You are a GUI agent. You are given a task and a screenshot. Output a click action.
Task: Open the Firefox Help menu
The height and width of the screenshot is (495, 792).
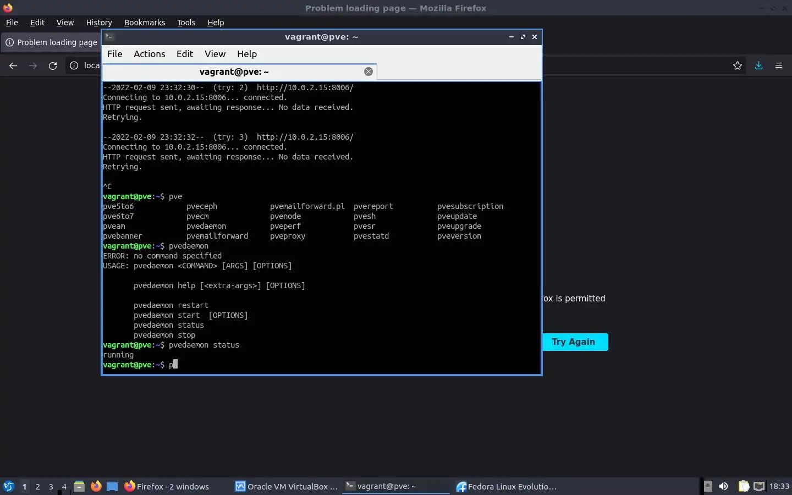coord(216,23)
